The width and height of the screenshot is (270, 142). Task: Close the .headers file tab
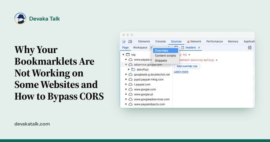pos(199,48)
